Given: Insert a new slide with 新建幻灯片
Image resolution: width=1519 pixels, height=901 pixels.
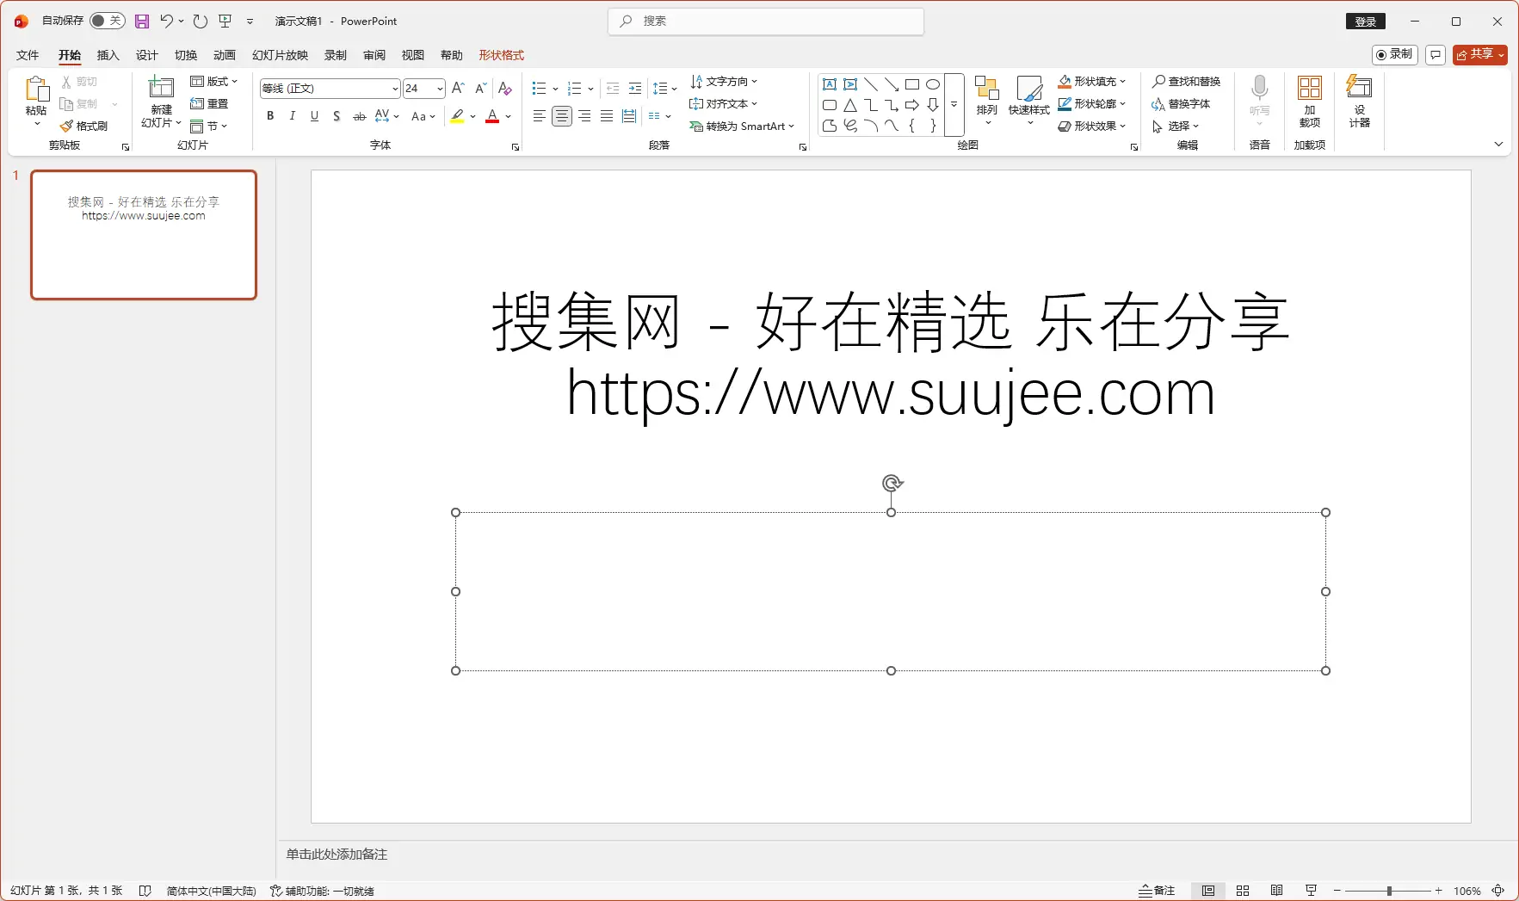Looking at the screenshot, I should (161, 89).
